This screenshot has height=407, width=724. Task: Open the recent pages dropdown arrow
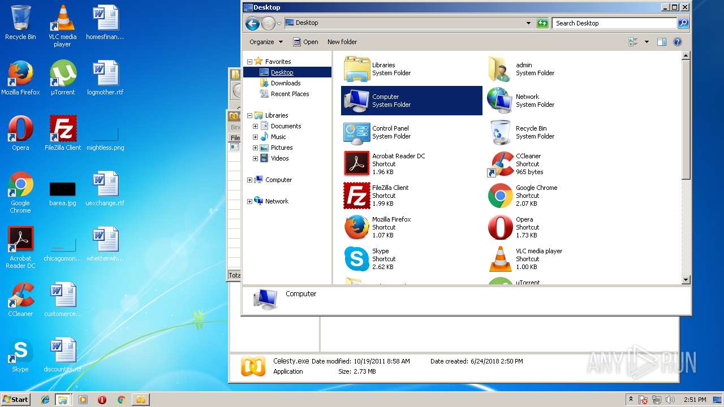point(279,24)
